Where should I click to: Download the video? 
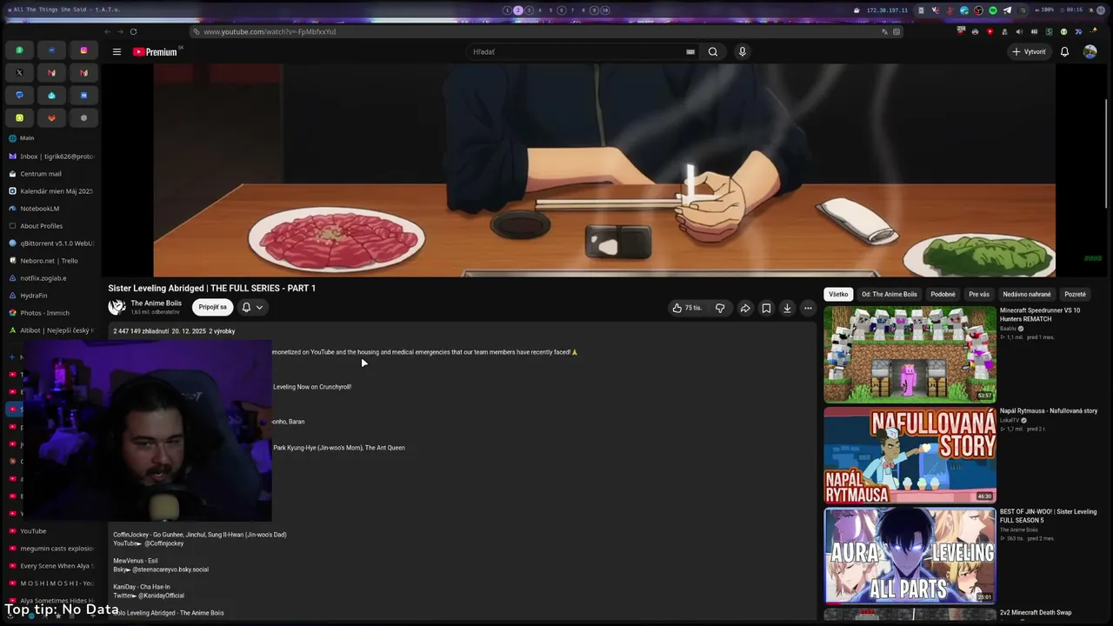point(787,308)
